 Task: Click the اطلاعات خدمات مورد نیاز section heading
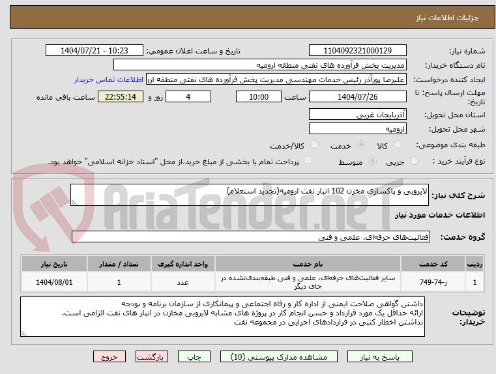pos(440,215)
